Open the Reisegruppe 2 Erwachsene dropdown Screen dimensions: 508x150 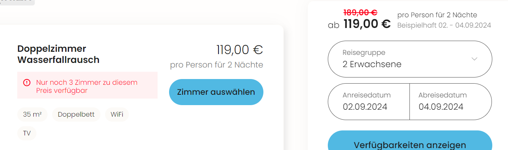pyautogui.click(x=410, y=59)
